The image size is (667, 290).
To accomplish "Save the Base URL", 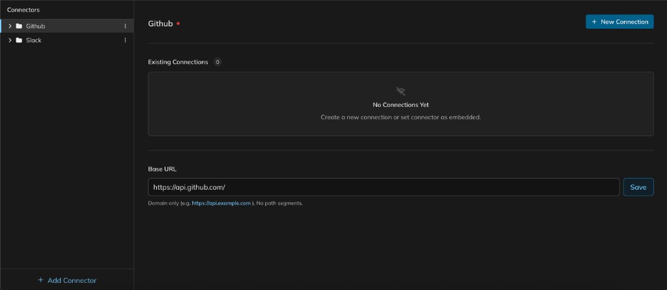I will coord(638,187).
